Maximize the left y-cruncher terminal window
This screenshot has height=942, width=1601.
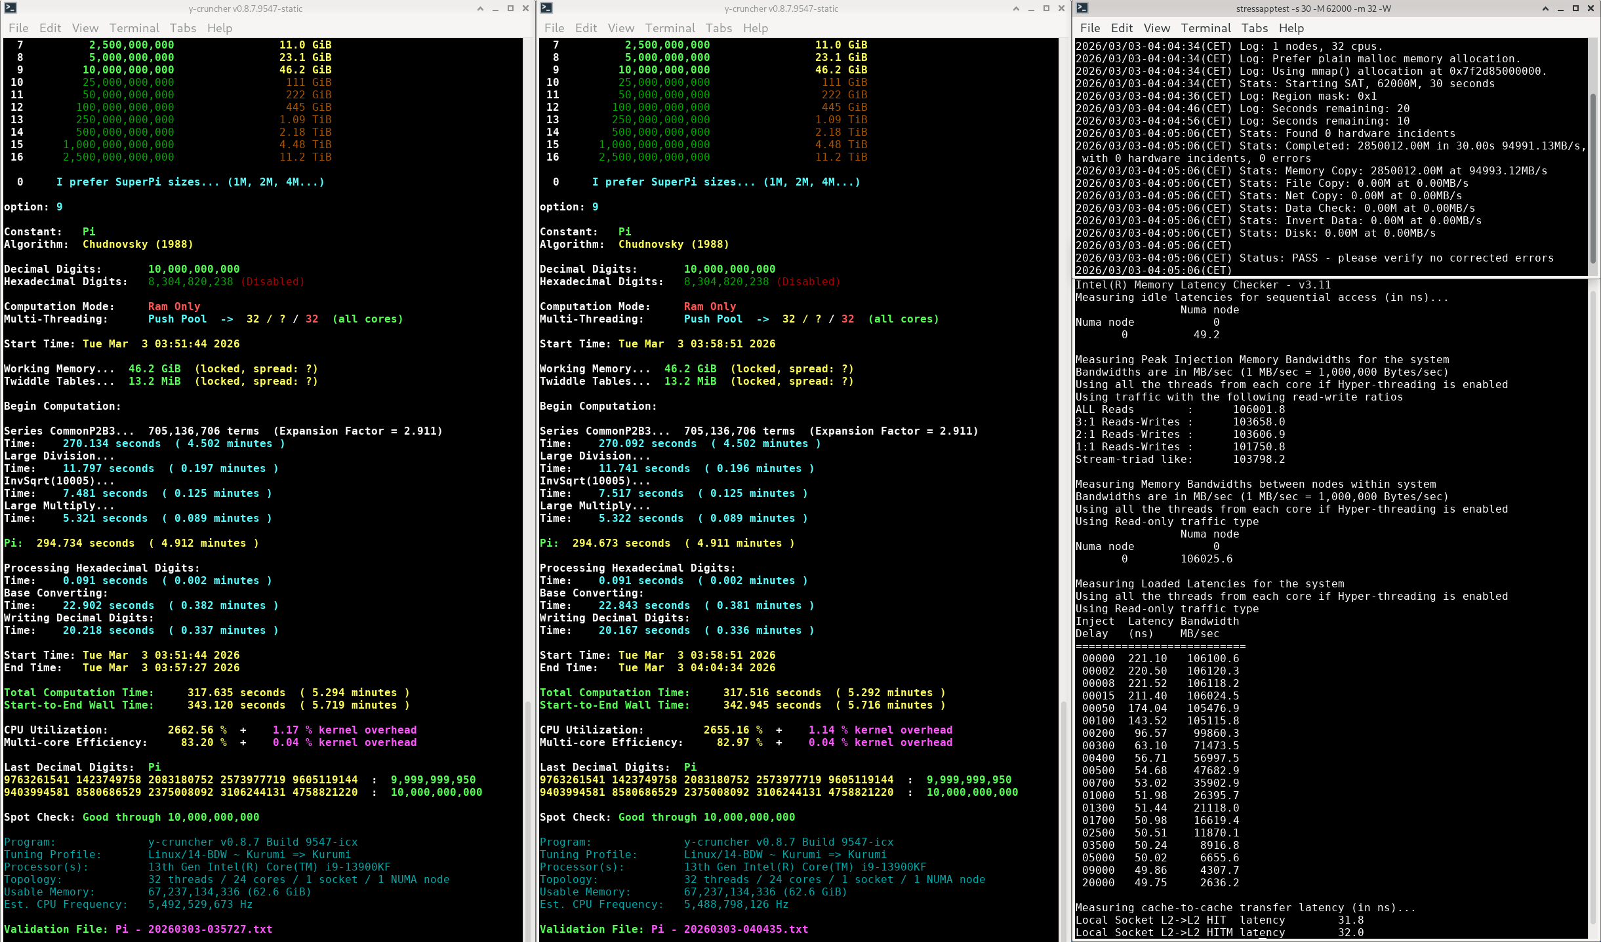pos(510,9)
